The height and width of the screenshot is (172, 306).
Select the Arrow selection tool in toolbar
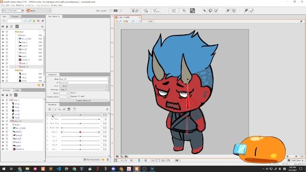205,11
